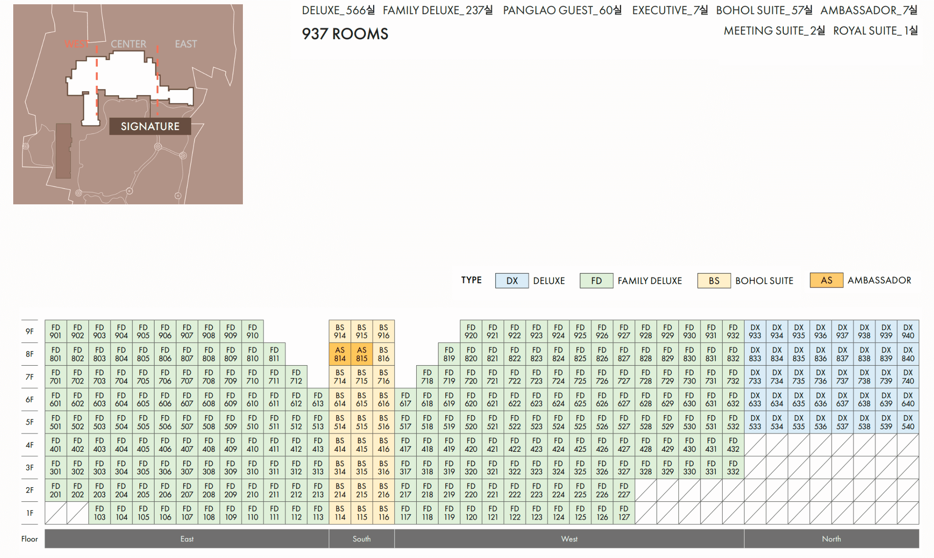Select the East wing bar

coord(187,539)
